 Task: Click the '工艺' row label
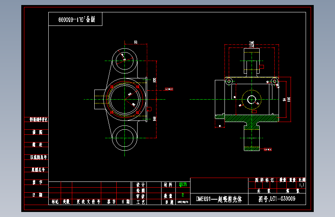click(141, 202)
